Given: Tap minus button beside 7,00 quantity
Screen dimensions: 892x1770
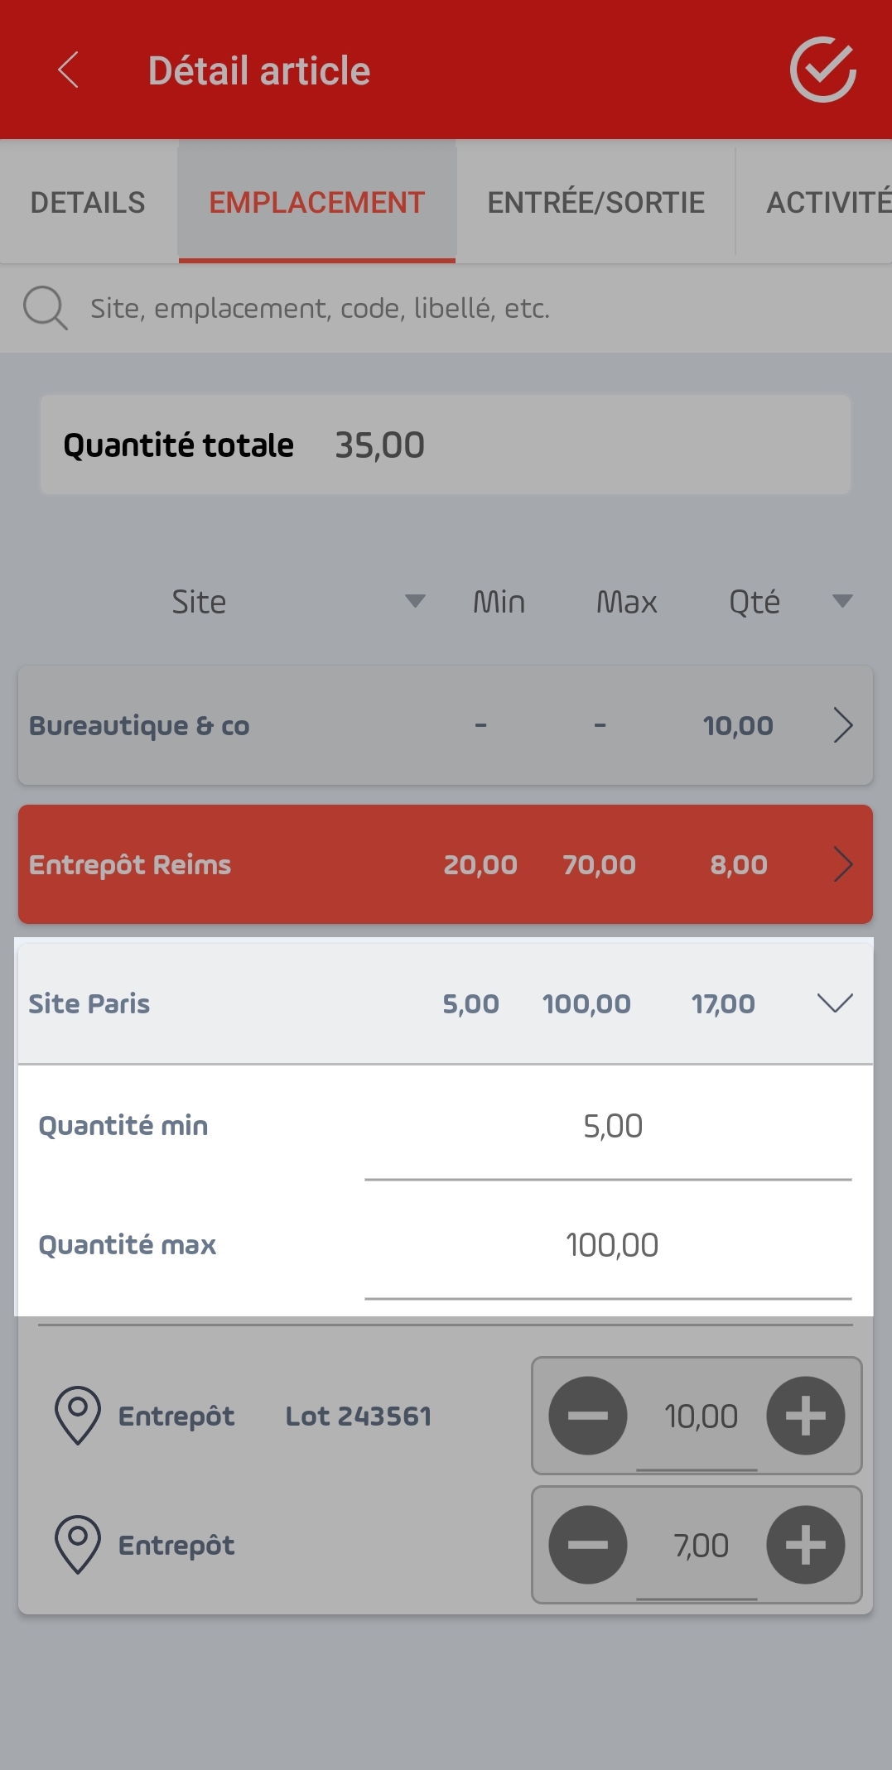Looking at the screenshot, I should click(588, 1545).
